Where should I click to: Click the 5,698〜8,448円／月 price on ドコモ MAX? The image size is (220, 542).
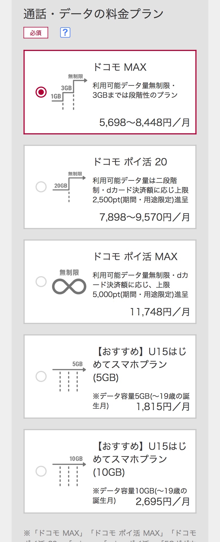pos(144,122)
